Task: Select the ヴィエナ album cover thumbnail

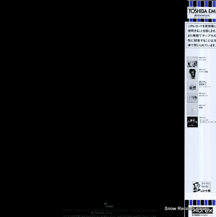Action: (x=192, y=62)
